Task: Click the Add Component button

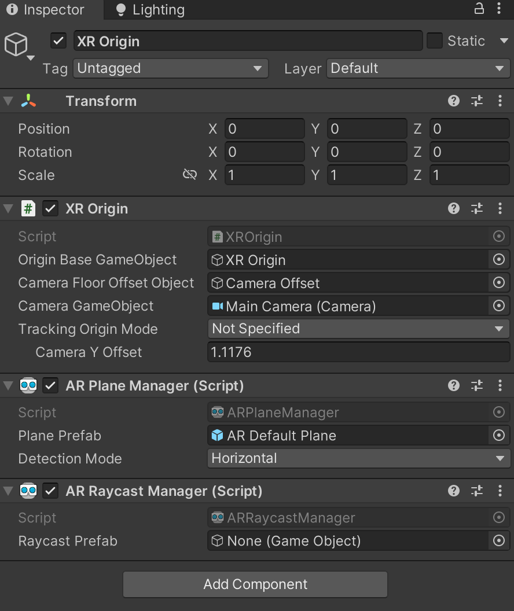Action: pyautogui.click(x=255, y=584)
